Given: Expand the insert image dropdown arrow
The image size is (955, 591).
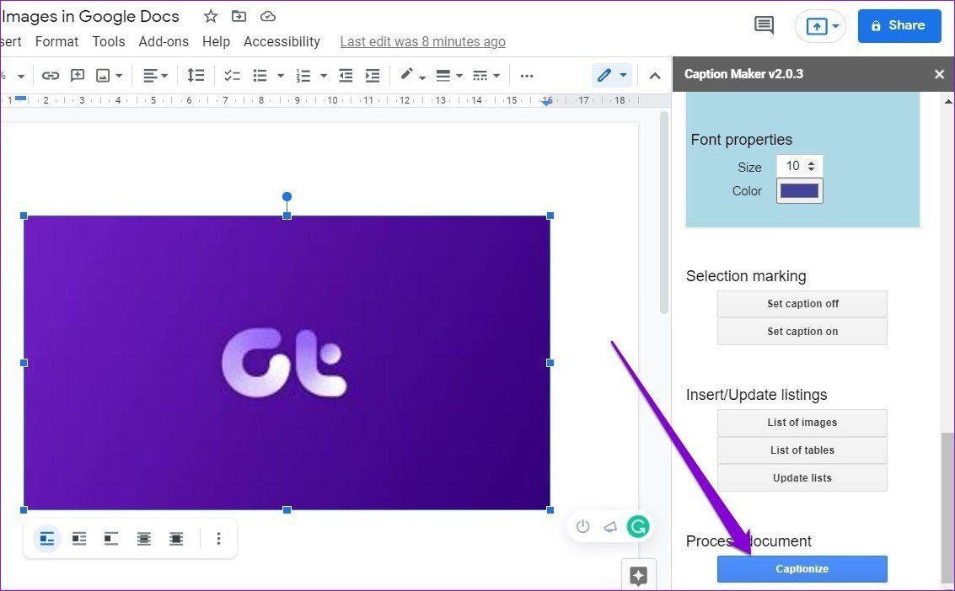Looking at the screenshot, I should 119,76.
